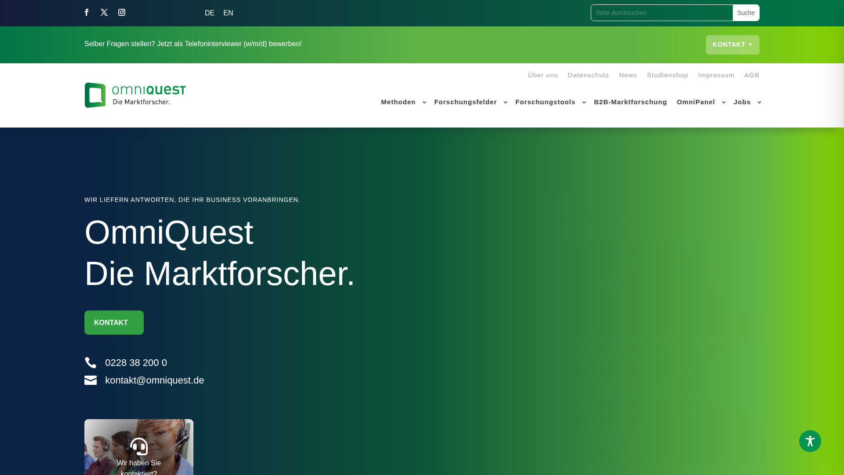Click the OmniQuest logo
844x475 pixels.
point(135,95)
